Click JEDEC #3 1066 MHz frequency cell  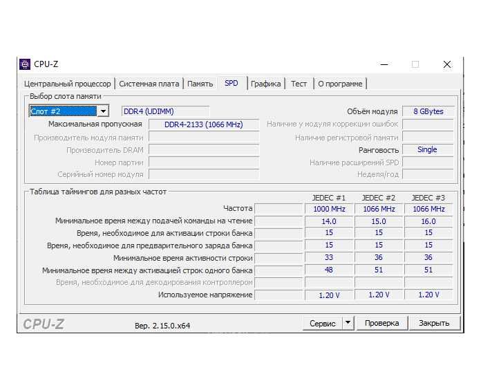[428, 209]
